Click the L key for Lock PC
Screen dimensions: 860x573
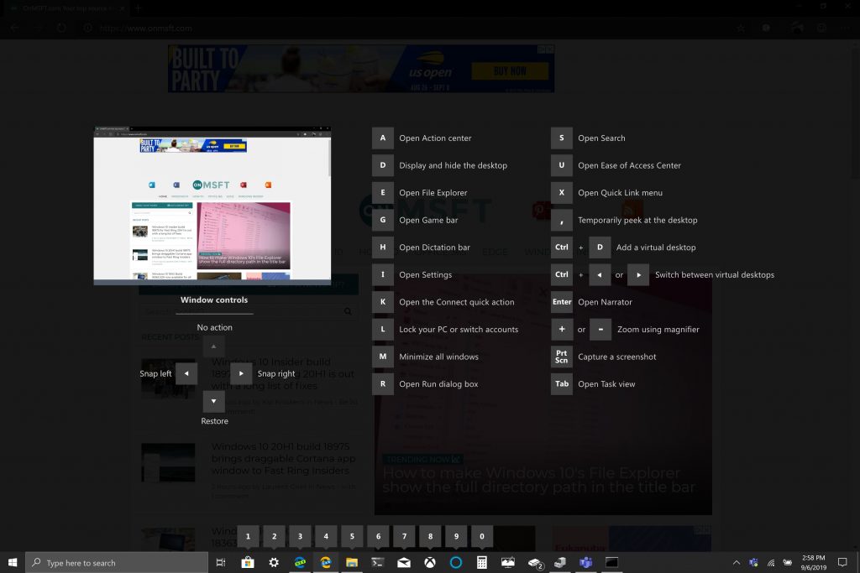pos(383,329)
